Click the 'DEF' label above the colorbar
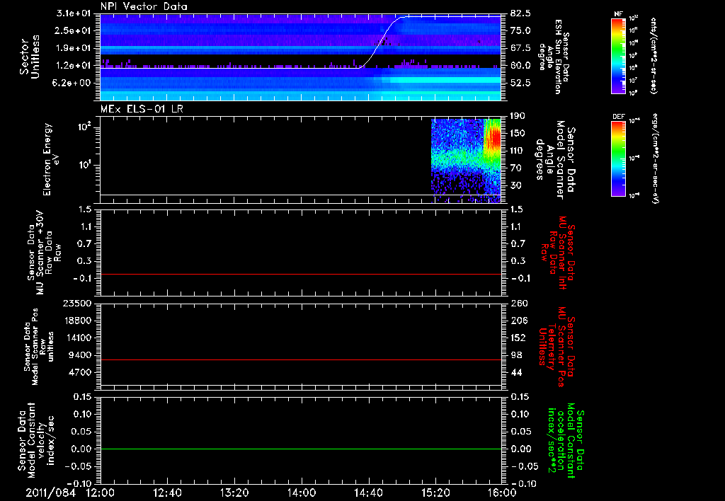 point(618,117)
